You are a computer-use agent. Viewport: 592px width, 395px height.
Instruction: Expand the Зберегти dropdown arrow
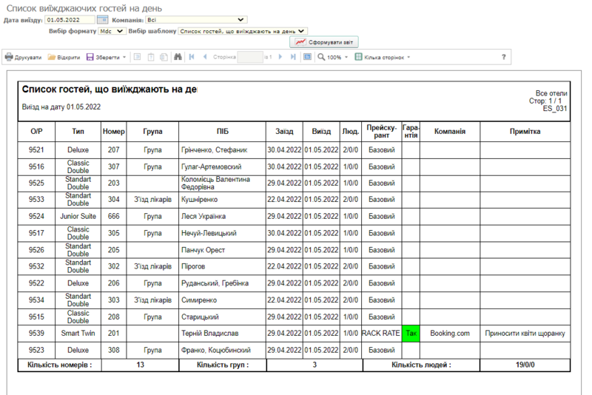click(x=124, y=57)
